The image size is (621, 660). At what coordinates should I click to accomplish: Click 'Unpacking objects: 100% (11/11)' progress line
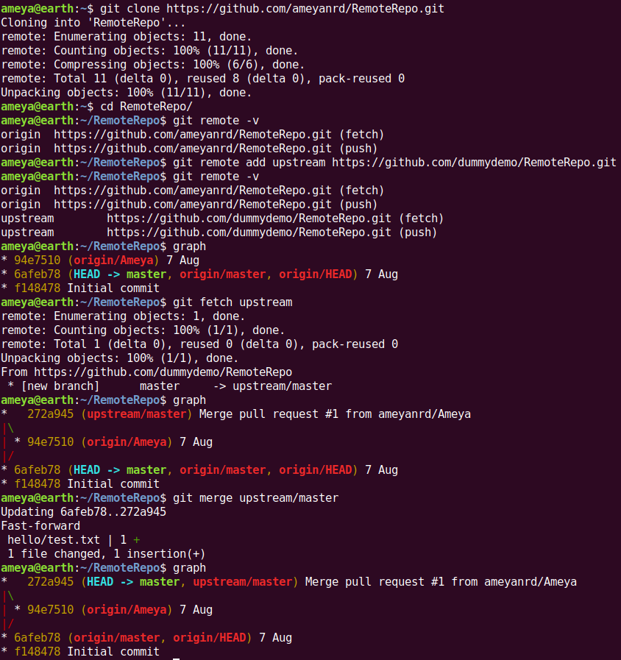coord(126,93)
